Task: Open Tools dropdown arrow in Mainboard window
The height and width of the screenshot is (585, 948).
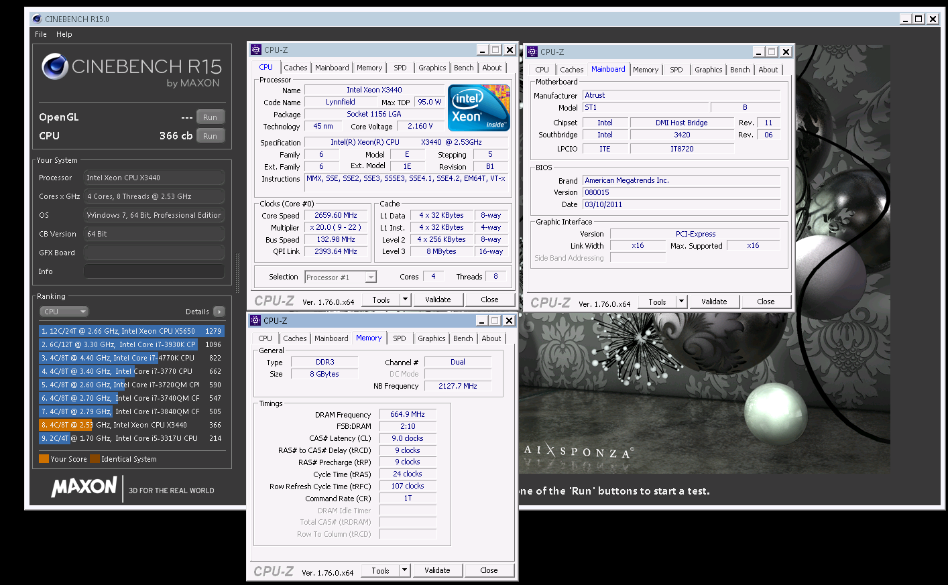Action: click(x=681, y=302)
